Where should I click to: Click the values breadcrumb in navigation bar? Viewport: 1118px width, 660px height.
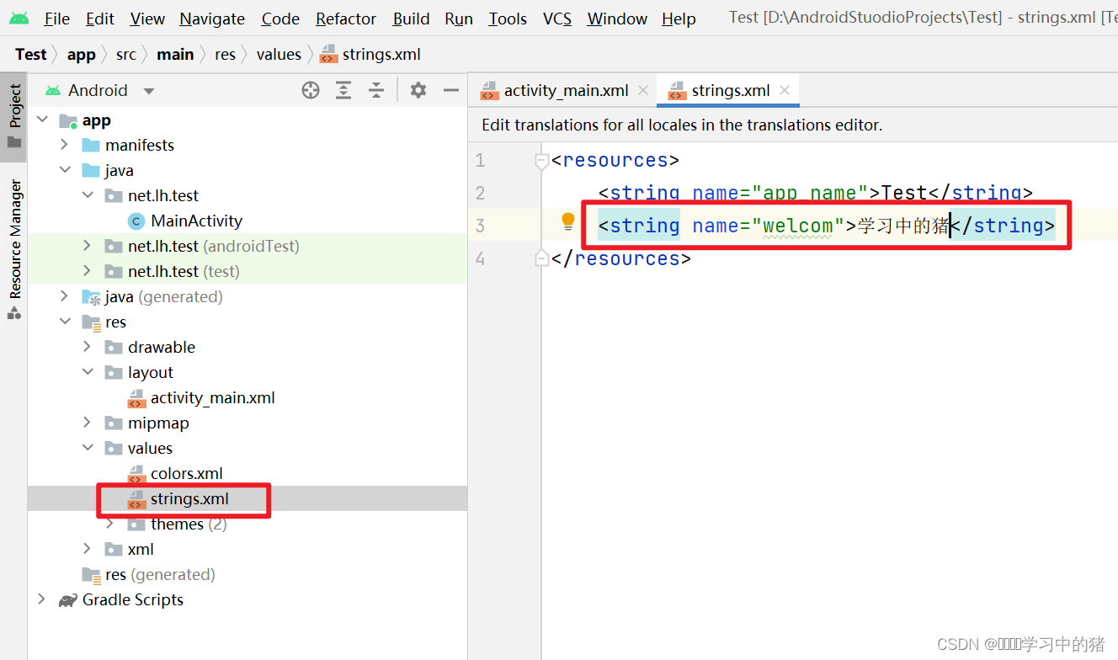[x=279, y=54]
